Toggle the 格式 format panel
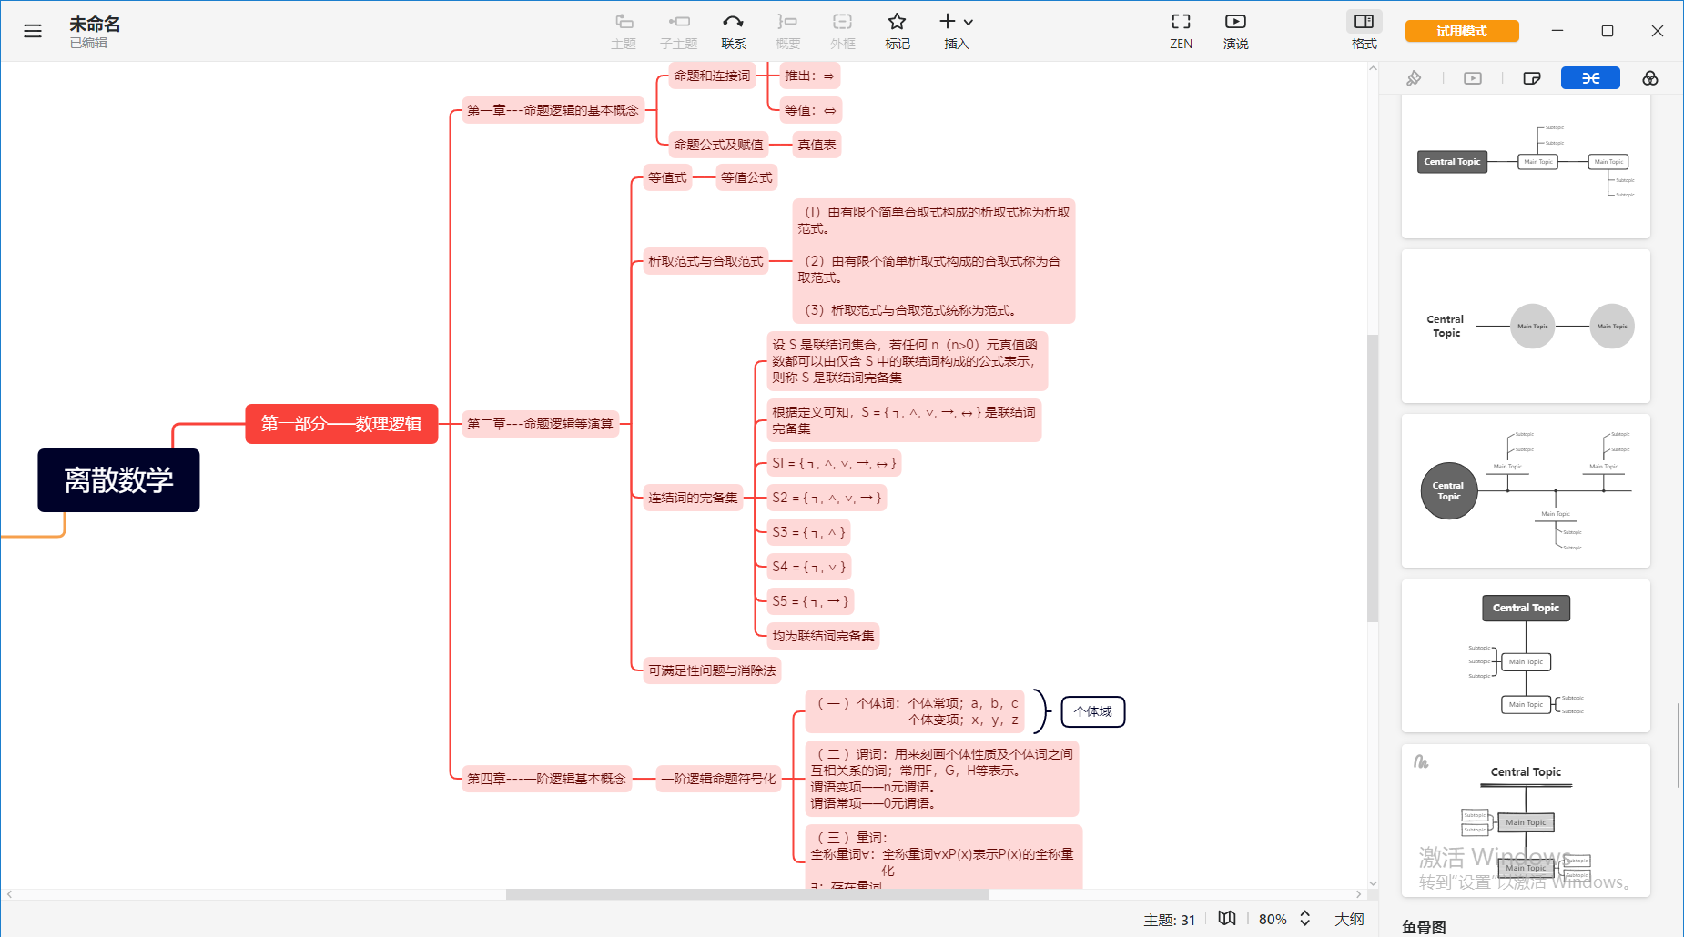This screenshot has width=1684, height=937. [x=1364, y=31]
